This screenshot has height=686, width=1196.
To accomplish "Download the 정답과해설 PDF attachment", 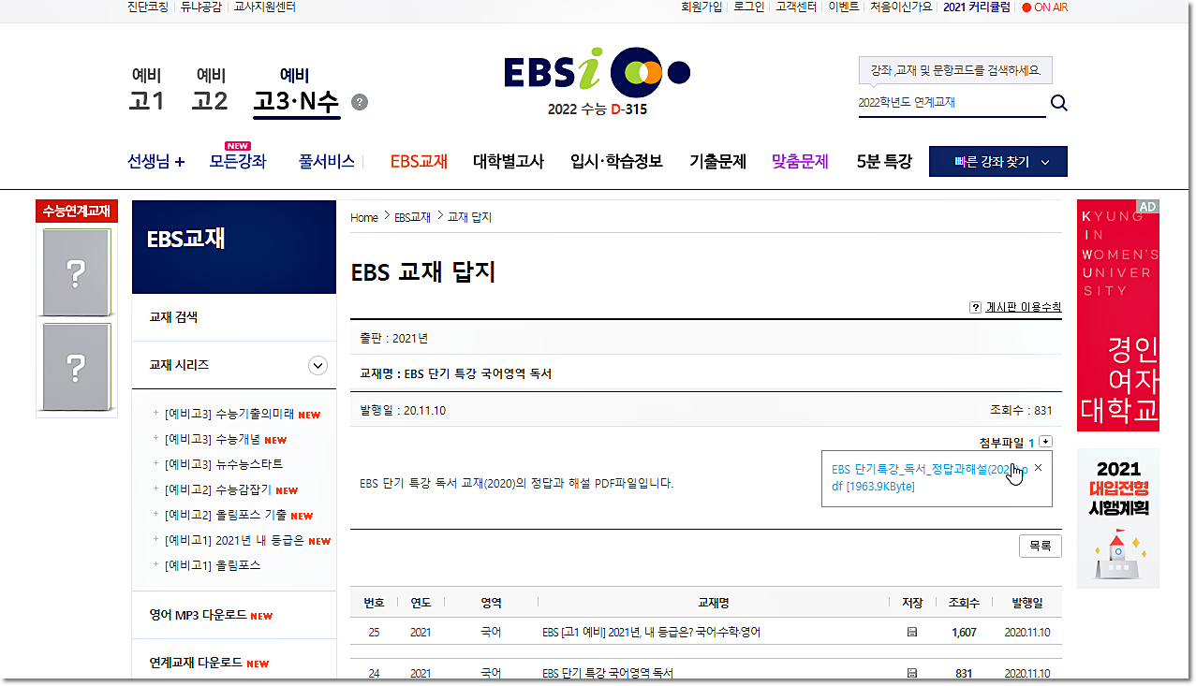I will point(928,477).
